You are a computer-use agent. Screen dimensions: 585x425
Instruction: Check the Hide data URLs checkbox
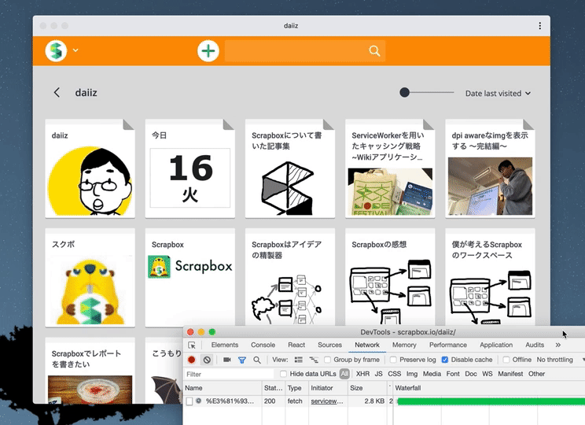pyautogui.click(x=283, y=374)
